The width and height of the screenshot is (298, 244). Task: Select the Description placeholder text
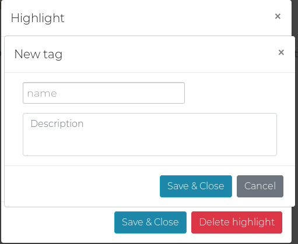coord(57,123)
